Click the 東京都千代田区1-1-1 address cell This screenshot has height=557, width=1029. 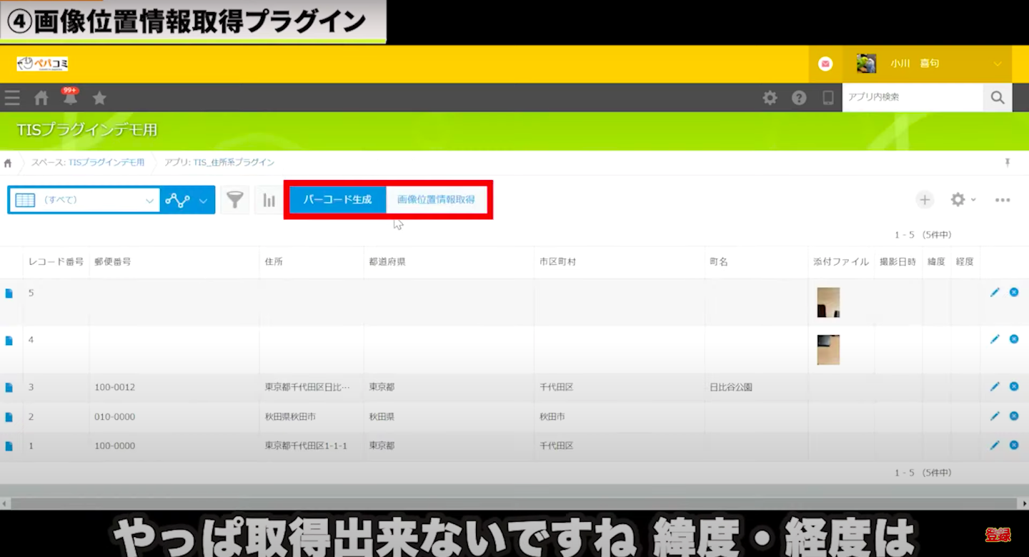point(306,446)
